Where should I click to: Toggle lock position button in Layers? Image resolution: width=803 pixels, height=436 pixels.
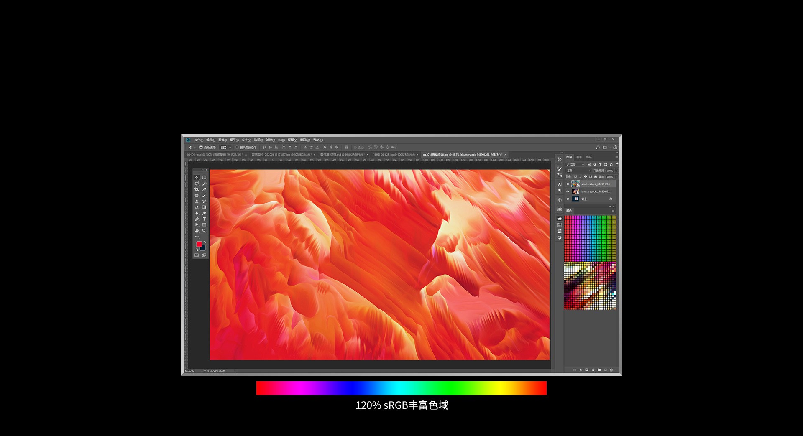tap(586, 177)
